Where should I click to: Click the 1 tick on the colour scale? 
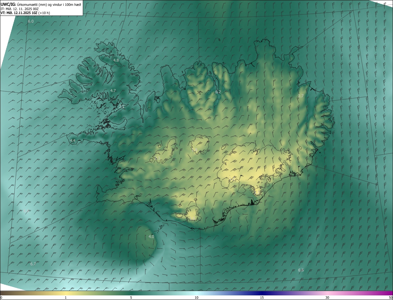(x=66, y=298)
